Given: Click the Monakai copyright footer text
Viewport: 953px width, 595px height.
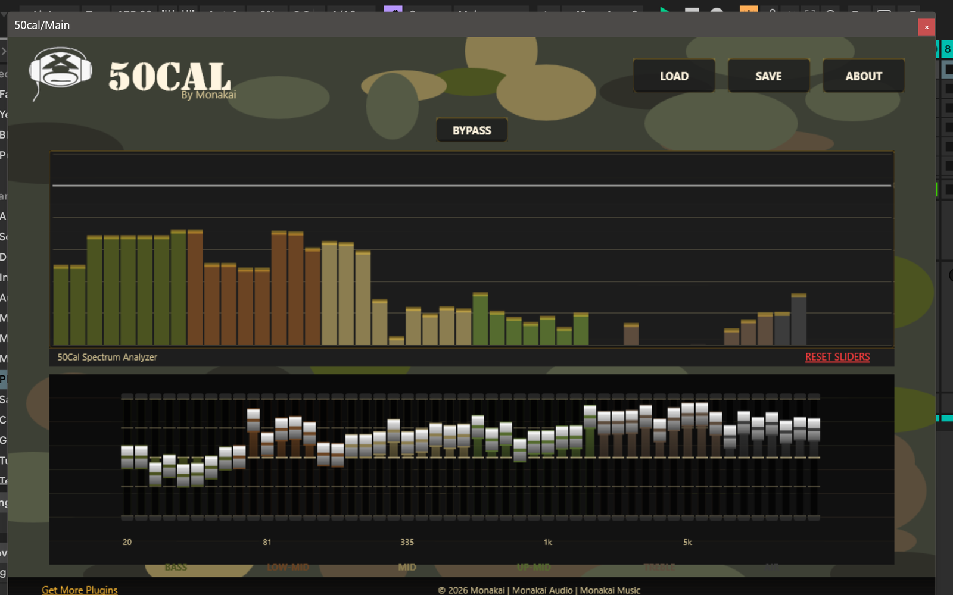Looking at the screenshot, I should click(539, 590).
